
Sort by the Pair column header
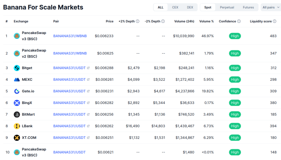56,21
